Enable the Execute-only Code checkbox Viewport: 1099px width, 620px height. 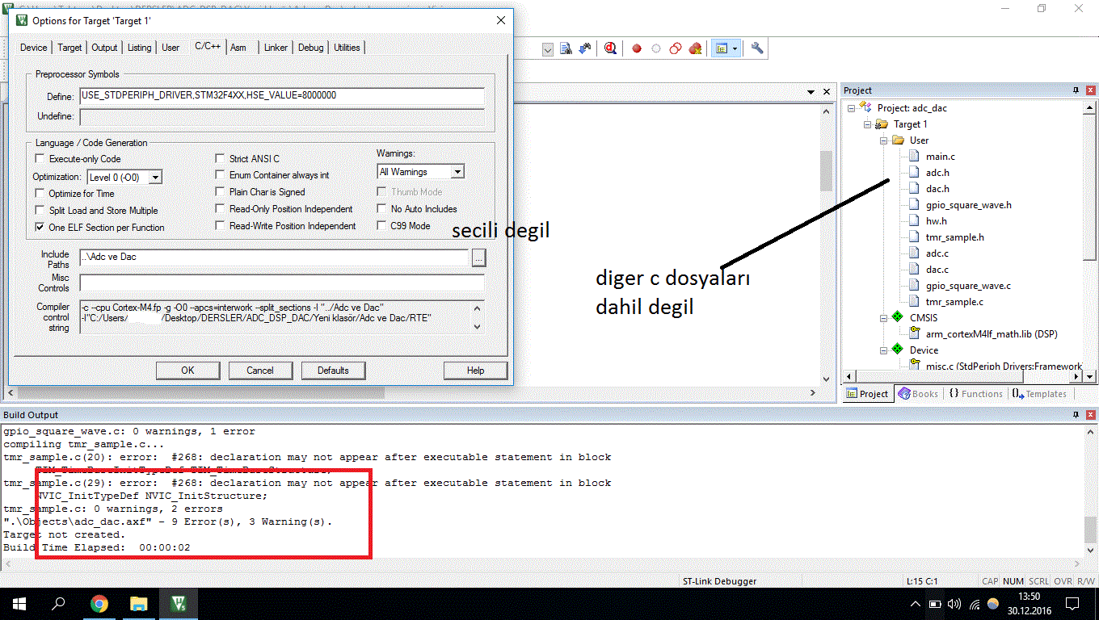click(40, 159)
